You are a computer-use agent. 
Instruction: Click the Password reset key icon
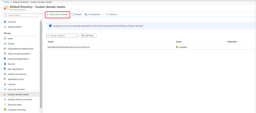5,105
